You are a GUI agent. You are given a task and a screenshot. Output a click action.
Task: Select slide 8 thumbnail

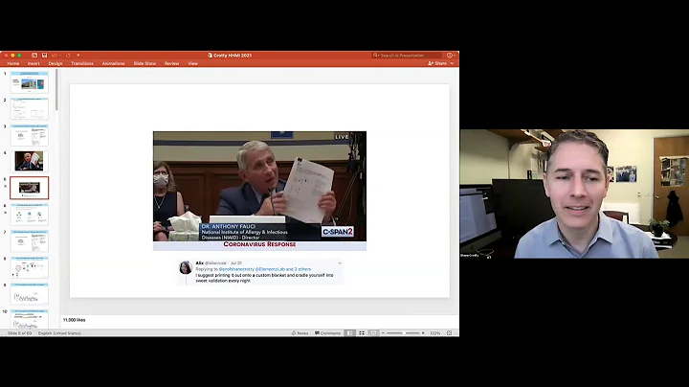pyautogui.click(x=30, y=267)
